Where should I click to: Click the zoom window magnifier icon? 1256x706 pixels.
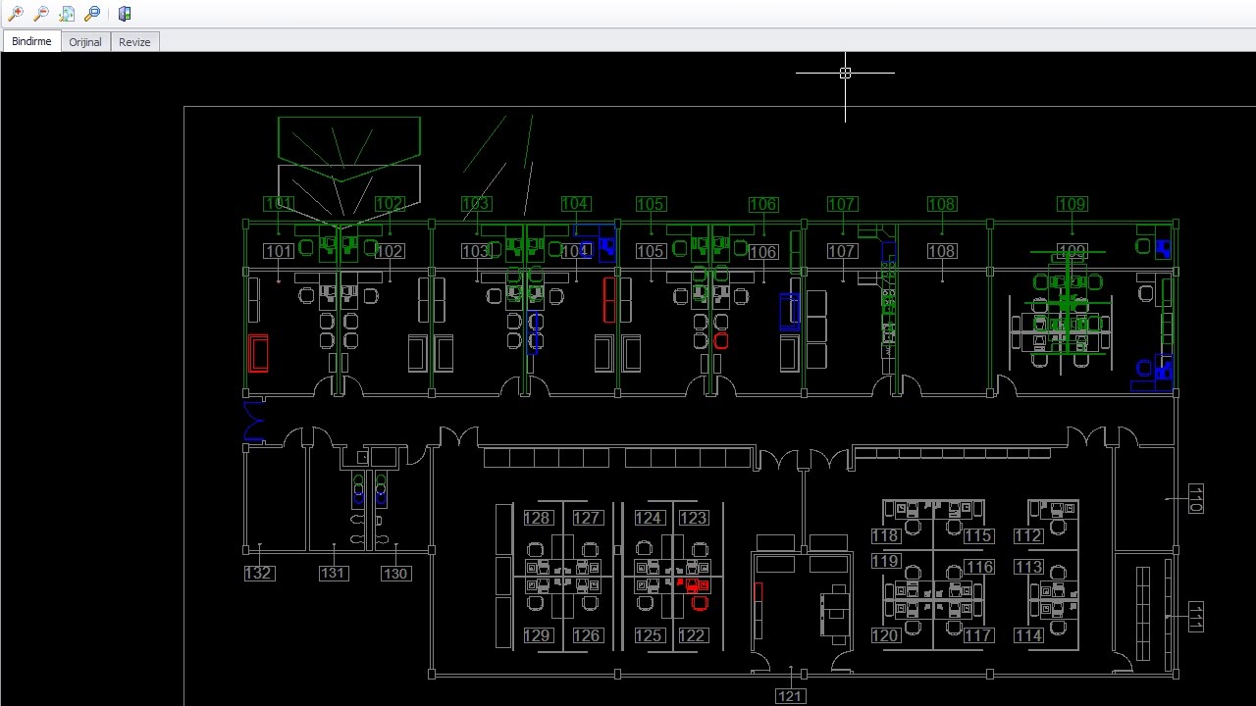point(92,14)
